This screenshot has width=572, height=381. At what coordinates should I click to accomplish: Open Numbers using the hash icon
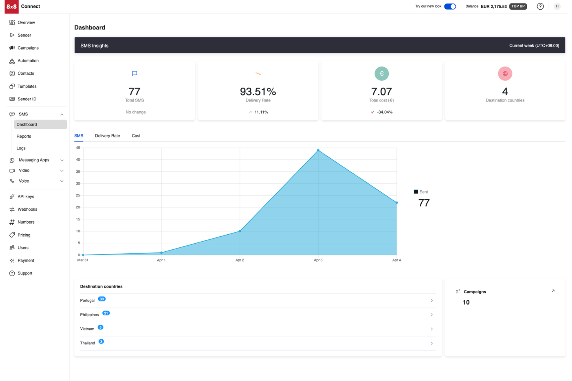coord(12,222)
